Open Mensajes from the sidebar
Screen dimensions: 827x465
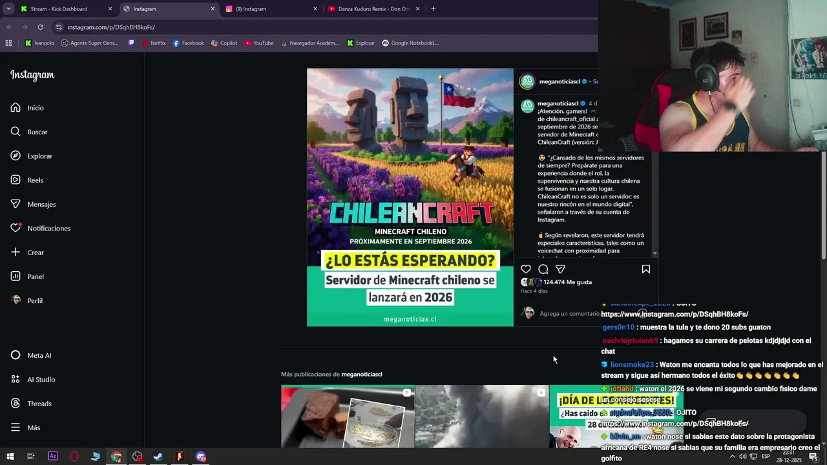coord(33,204)
